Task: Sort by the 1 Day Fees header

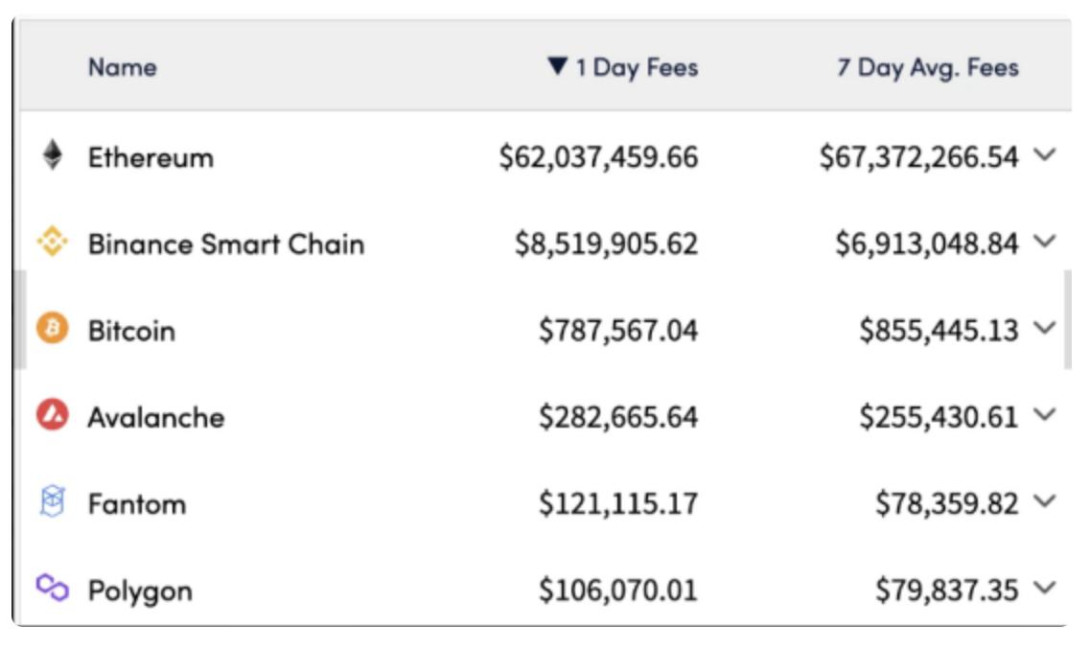Action: [637, 68]
